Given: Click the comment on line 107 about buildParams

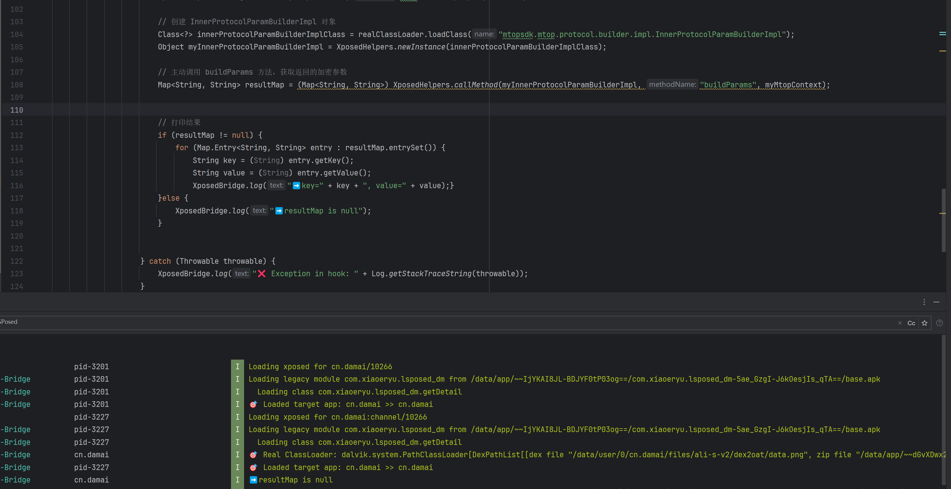Looking at the screenshot, I should [252, 72].
